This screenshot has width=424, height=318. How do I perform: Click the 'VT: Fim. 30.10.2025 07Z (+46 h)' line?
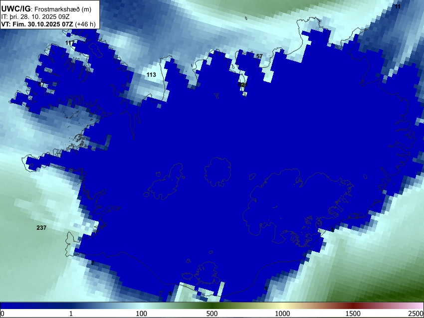click(48, 24)
